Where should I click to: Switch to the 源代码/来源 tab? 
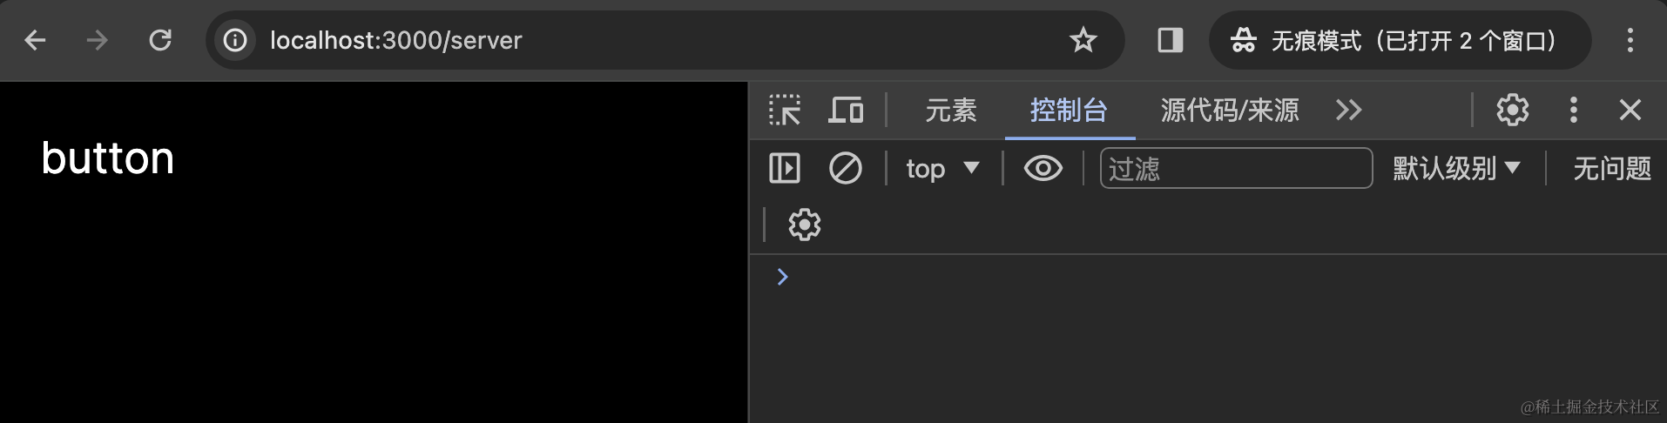pos(1229,111)
